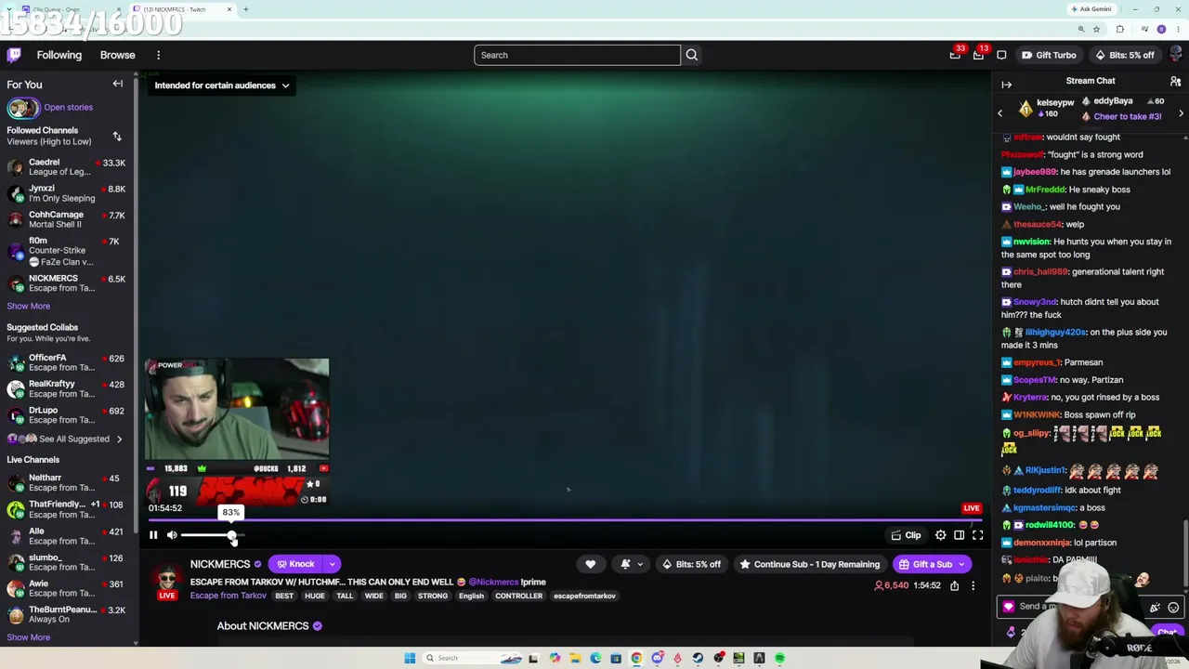Switch the player to theatre mode
Image resolution: width=1189 pixels, height=669 pixels.
(x=960, y=535)
